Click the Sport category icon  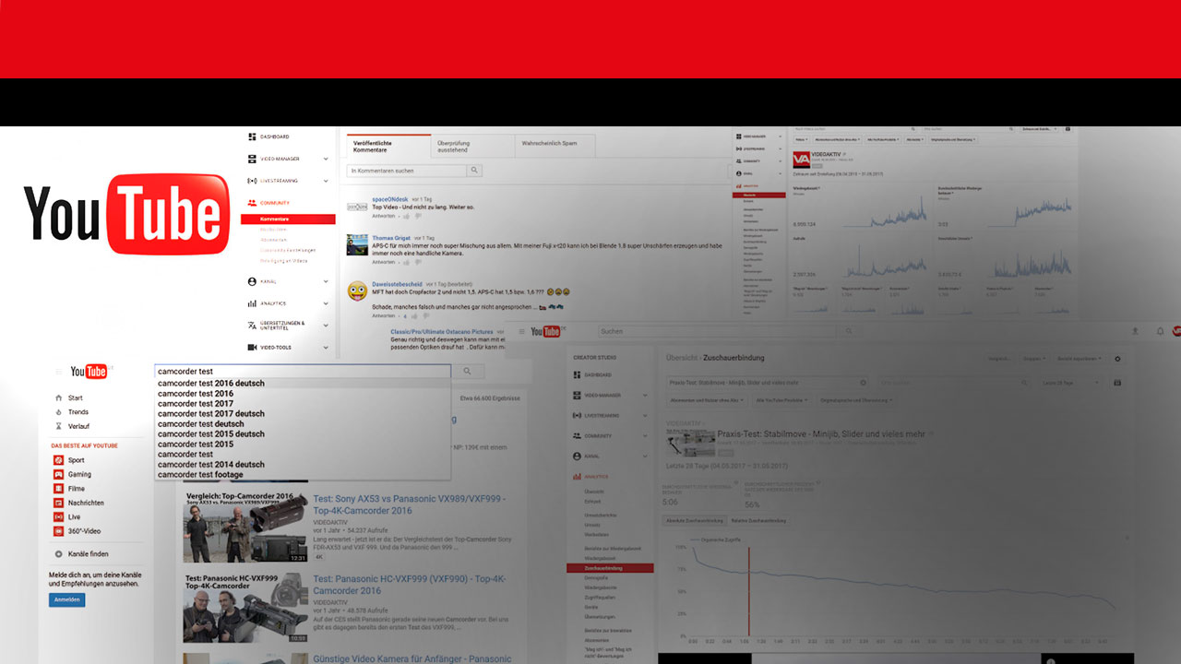pos(59,460)
